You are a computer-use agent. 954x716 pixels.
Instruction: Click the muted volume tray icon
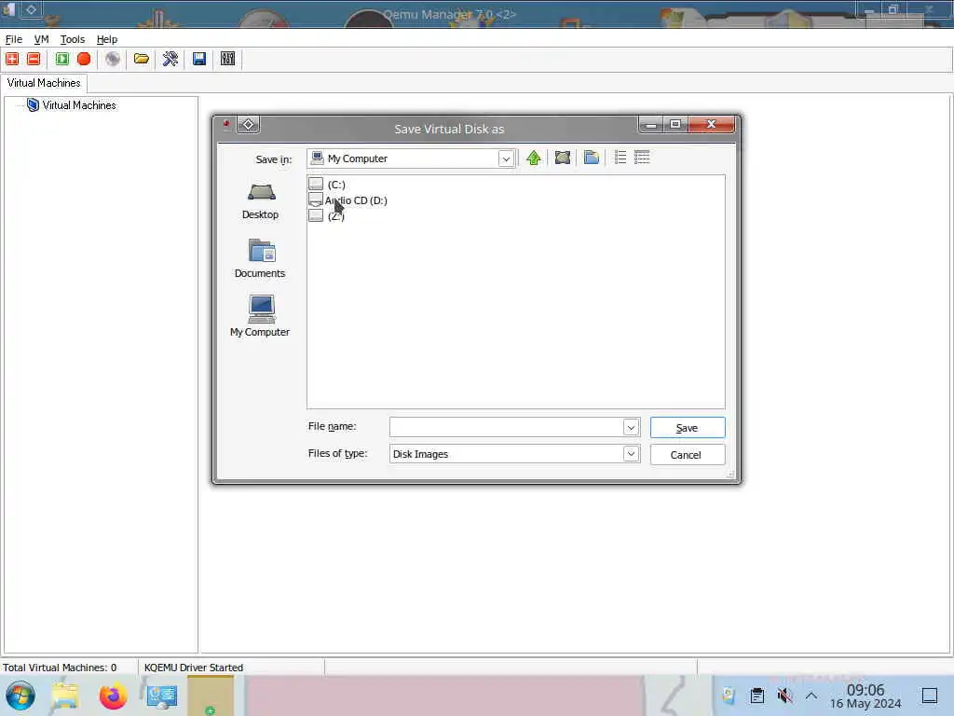784,695
